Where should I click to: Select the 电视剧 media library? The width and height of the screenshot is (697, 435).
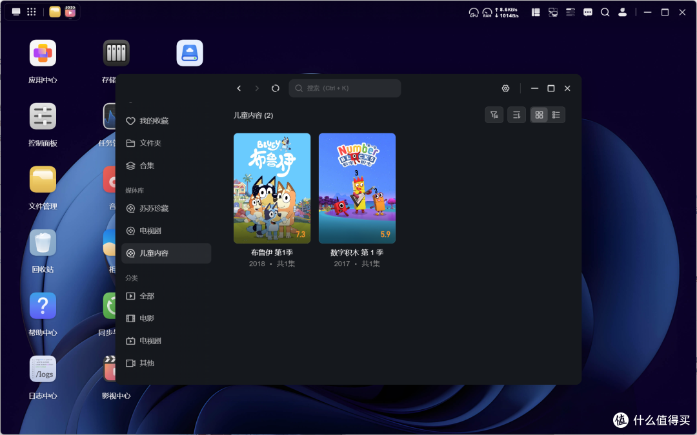coord(167,231)
